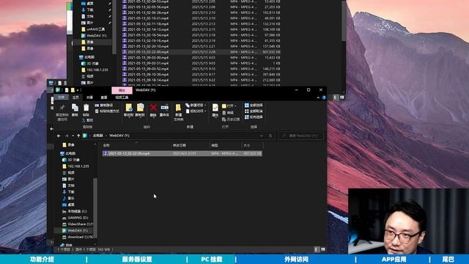Select file 2021-05-13_02-22-00.mp4 in WebDAV window
The height and width of the screenshot is (264, 469).
(182, 153)
